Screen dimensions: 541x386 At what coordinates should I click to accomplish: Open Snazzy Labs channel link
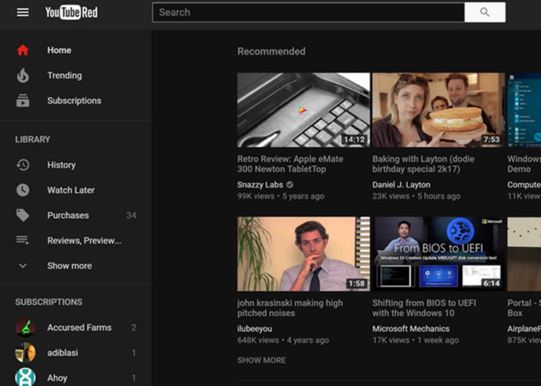[260, 185]
